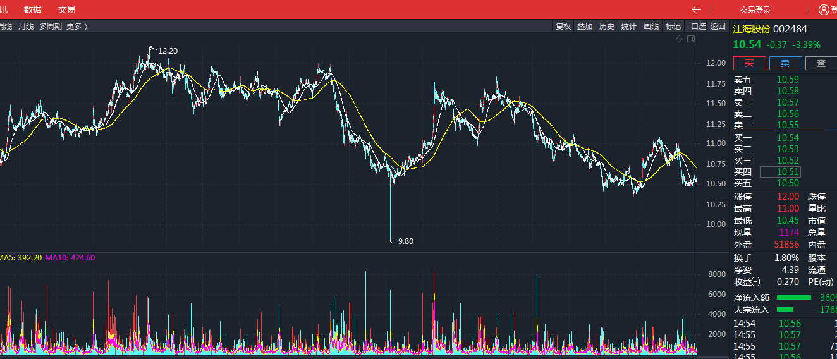The width and height of the screenshot is (837, 359).
Task: Click the 净资 value 4.39
Action: click(x=791, y=270)
